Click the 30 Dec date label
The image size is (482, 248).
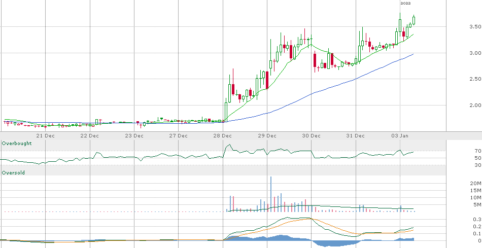click(312, 135)
